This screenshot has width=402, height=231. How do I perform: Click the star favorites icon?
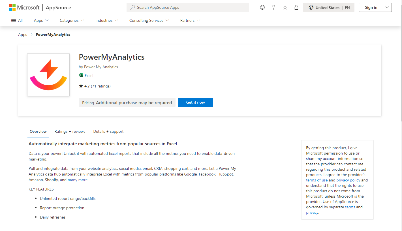[285, 8]
